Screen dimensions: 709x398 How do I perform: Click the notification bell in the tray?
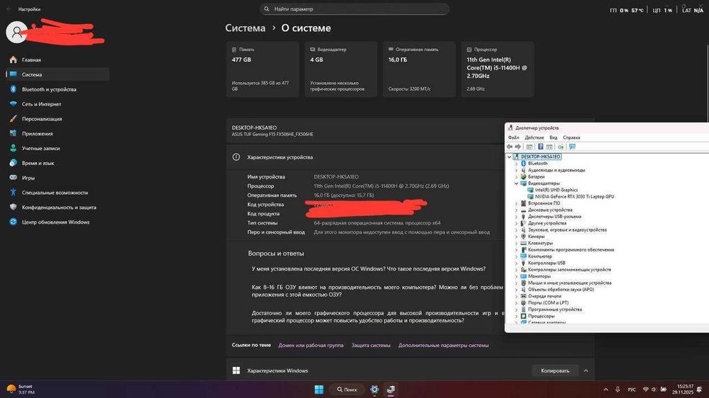click(700, 390)
